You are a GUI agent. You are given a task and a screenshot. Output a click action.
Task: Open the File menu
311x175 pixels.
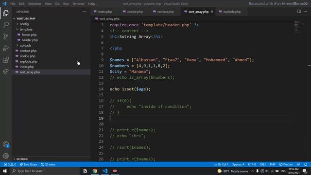[x=13, y=4]
